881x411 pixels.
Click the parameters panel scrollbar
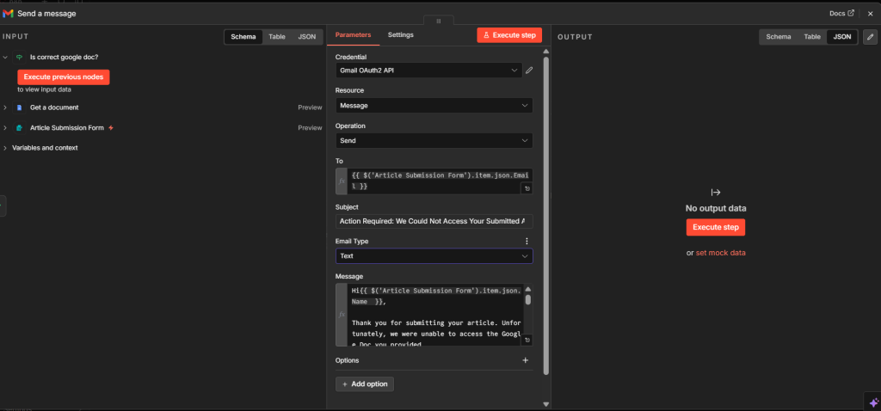pyautogui.click(x=546, y=216)
